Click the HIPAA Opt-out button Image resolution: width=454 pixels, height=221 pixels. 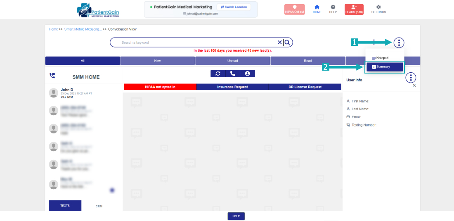294,10
